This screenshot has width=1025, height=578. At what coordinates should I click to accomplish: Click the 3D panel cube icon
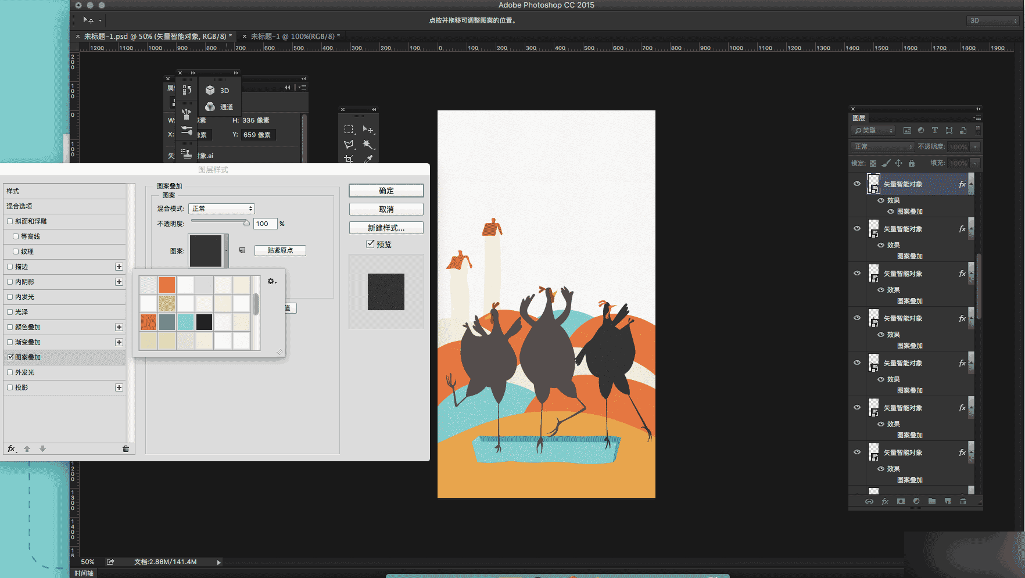(x=210, y=90)
